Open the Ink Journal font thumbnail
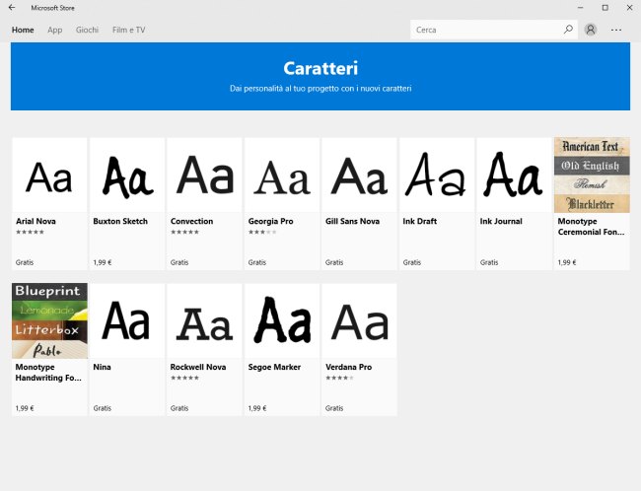The height and width of the screenshot is (491, 641). tap(514, 175)
